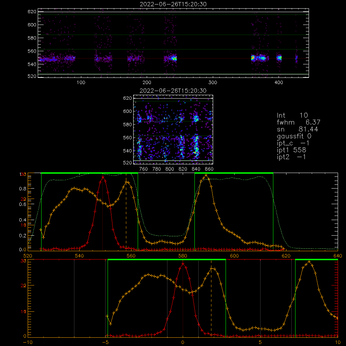Click x-axis tick 400 on top spectrogram
Image resolution: width=346 pixels, height=346 pixels.
pos(279,83)
